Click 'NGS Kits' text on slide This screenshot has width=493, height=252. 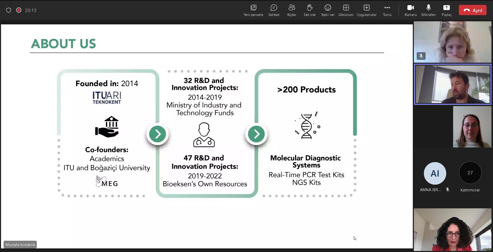tap(306, 183)
